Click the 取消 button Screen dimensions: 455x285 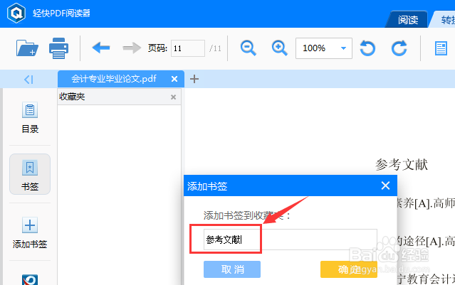(232, 269)
